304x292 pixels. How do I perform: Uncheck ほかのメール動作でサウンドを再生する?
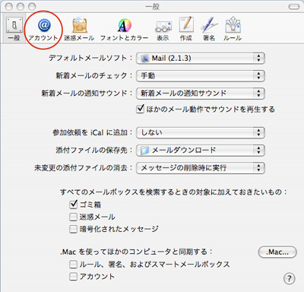[x=140, y=109]
